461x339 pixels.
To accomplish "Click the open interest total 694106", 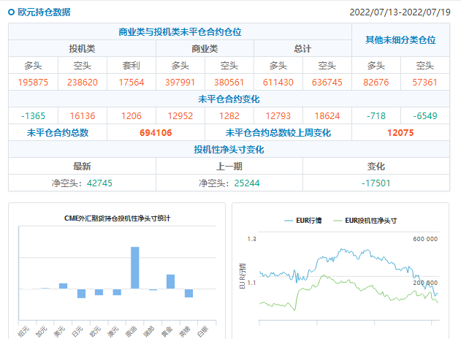I will click(155, 132).
